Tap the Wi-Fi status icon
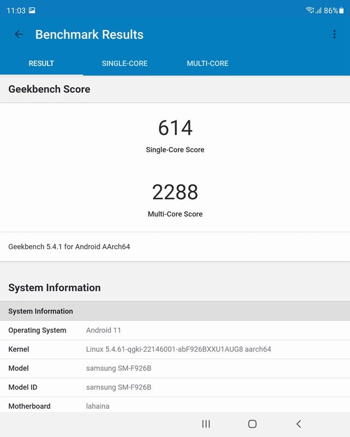 pyautogui.click(x=310, y=10)
